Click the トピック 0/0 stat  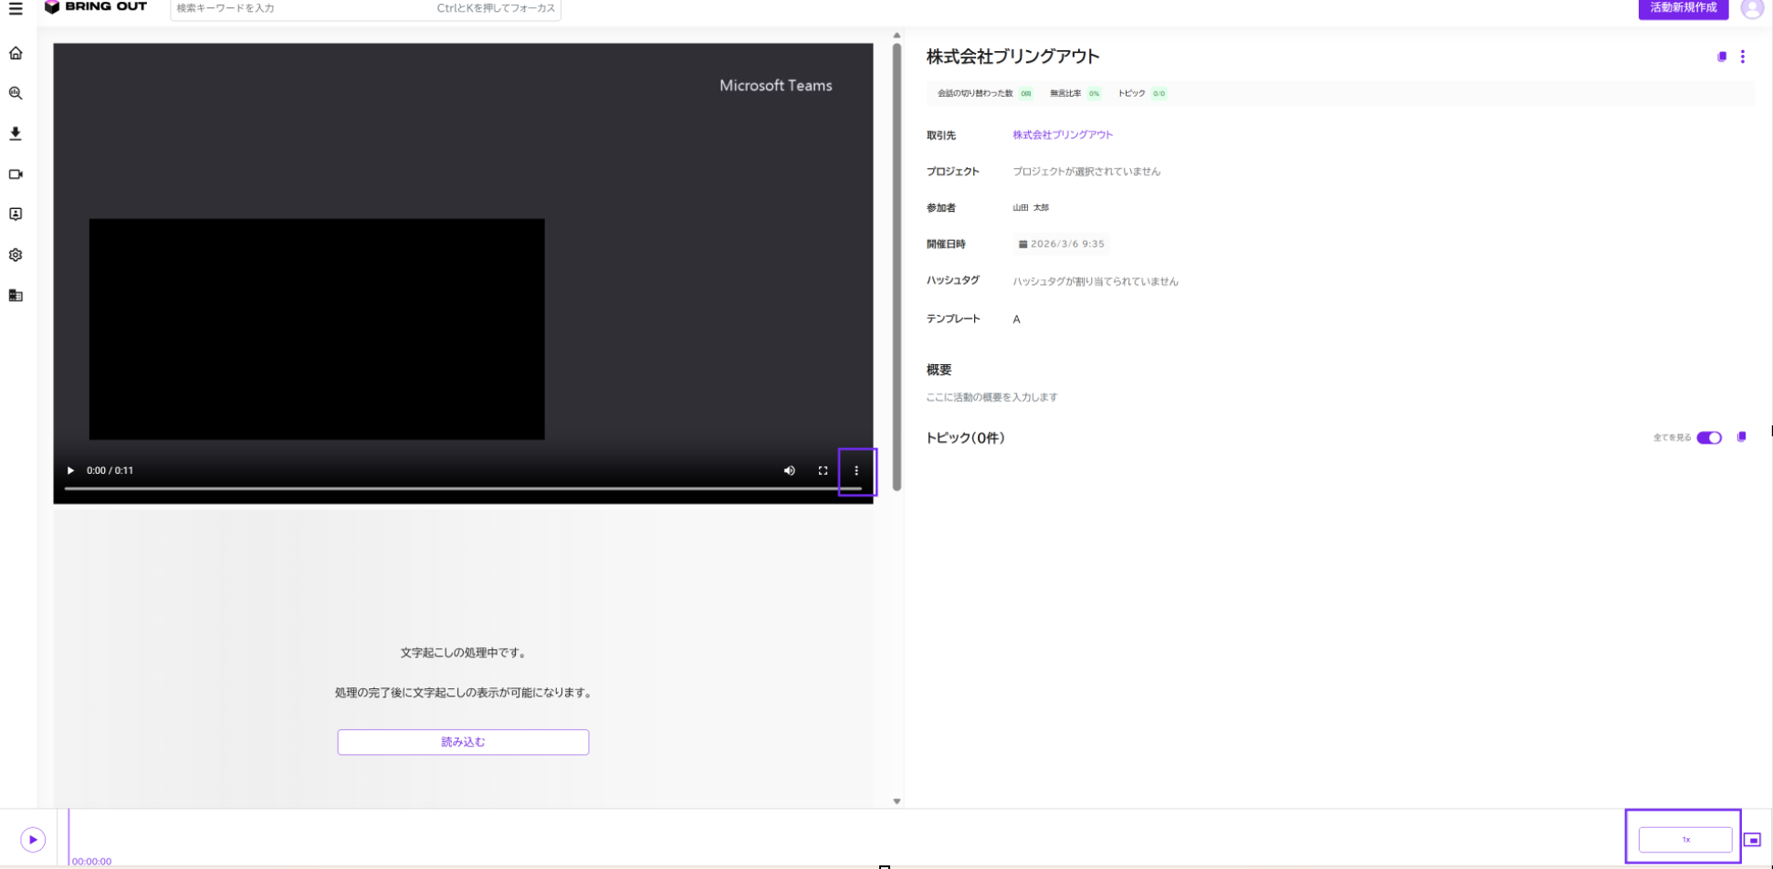(x=1142, y=93)
